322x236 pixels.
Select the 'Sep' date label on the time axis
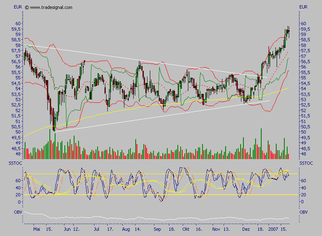157,229
